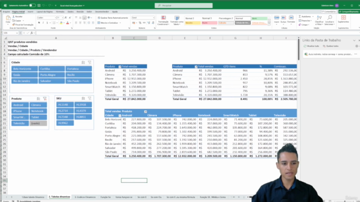
Task: Click the insert function fx icon
Action: coord(31,33)
